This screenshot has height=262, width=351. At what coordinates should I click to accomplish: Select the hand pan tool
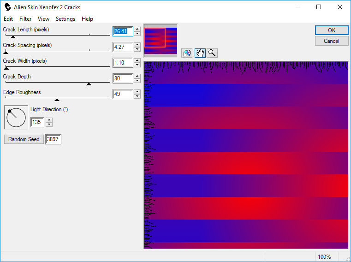(x=200, y=53)
